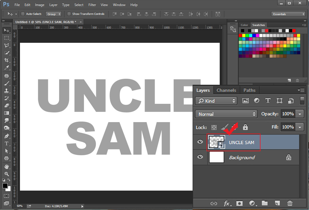This screenshot has height=210, width=309.
Task: Pick a red swatch from the Swatches panel
Action: [240, 35]
